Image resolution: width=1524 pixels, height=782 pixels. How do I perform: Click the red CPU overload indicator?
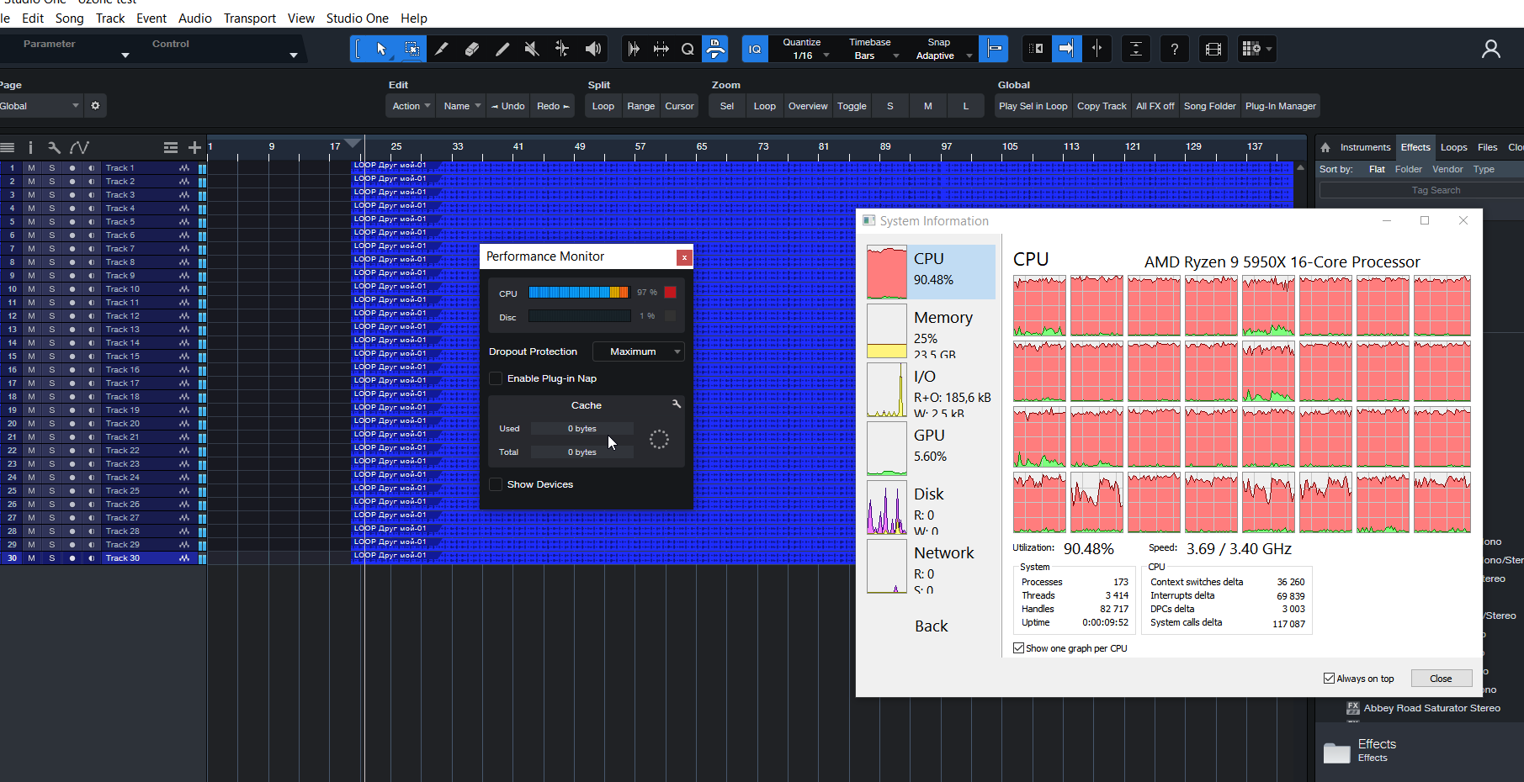click(670, 293)
